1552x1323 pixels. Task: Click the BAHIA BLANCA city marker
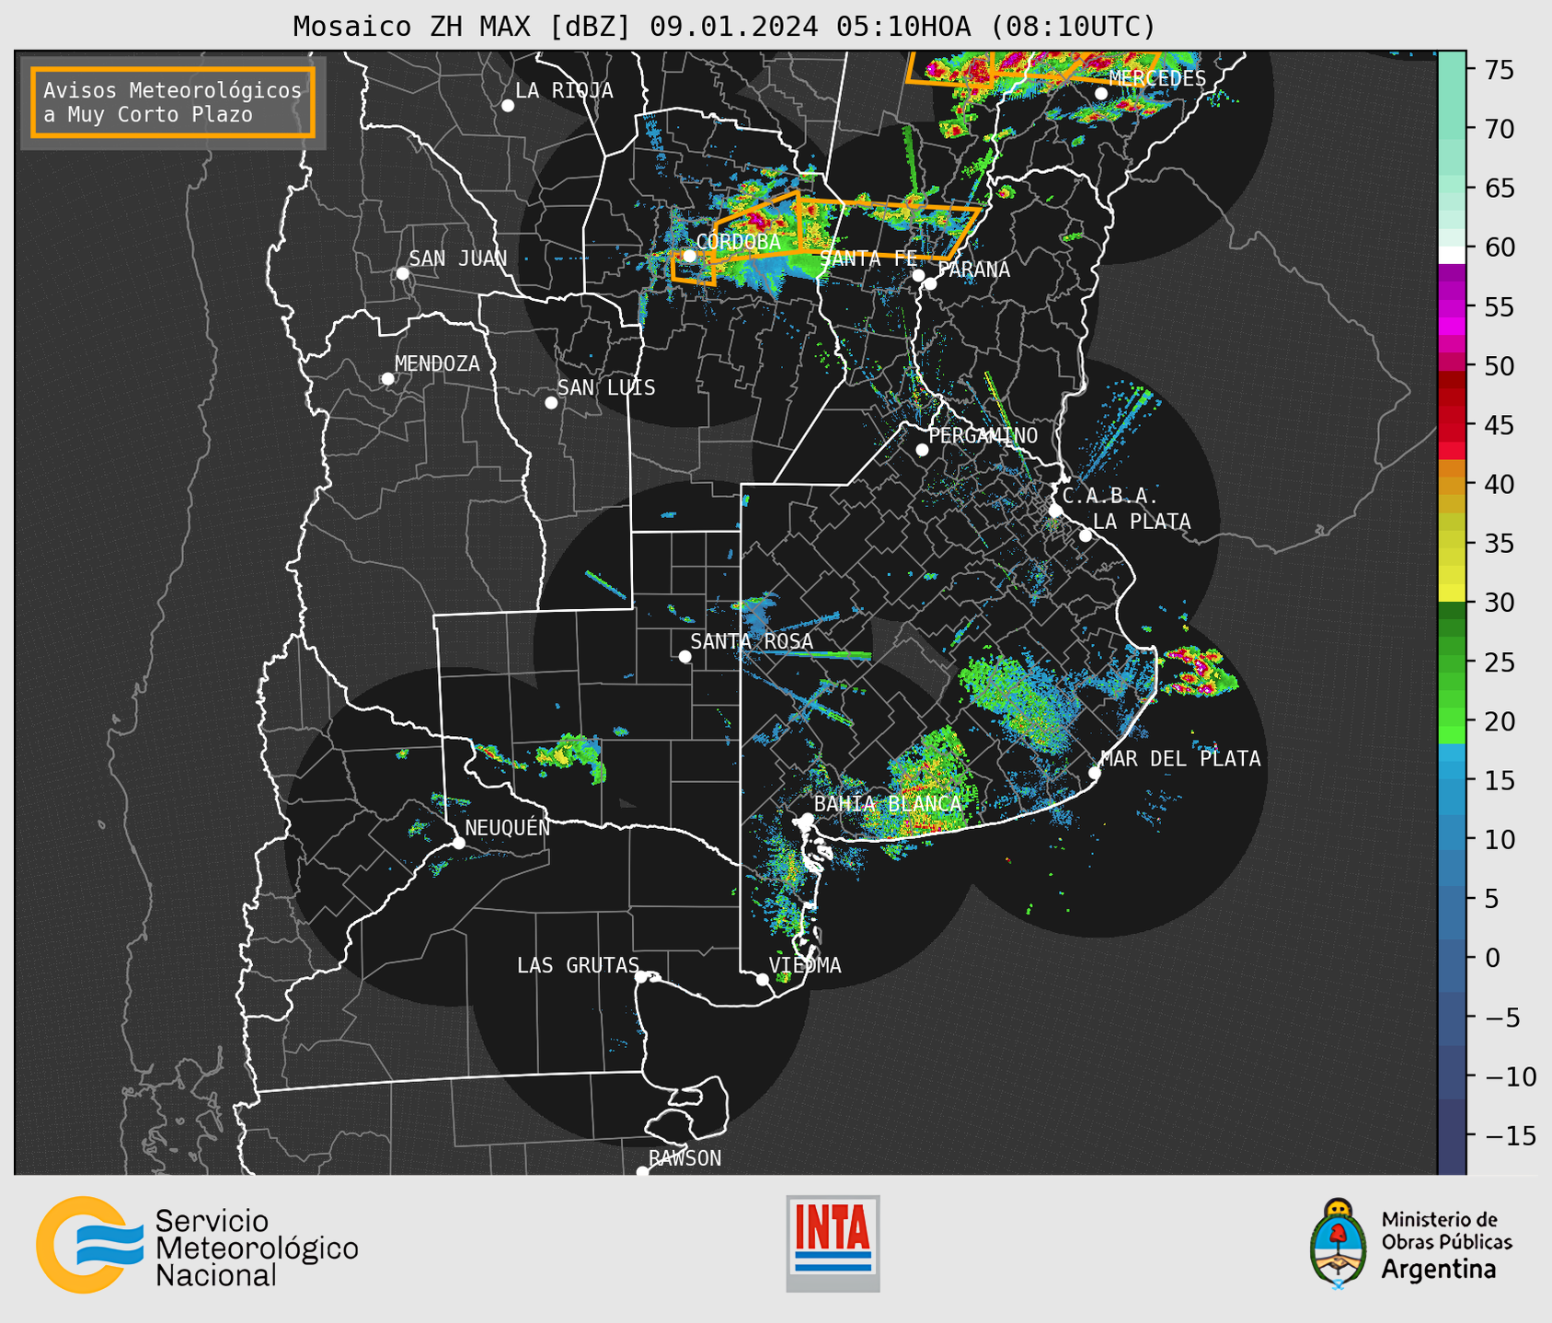[x=807, y=819]
